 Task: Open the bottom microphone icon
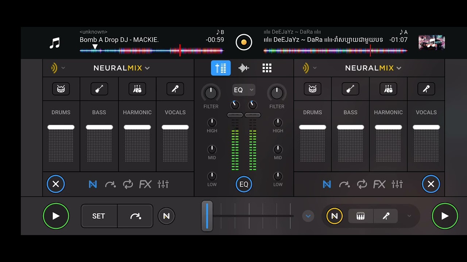click(x=386, y=216)
